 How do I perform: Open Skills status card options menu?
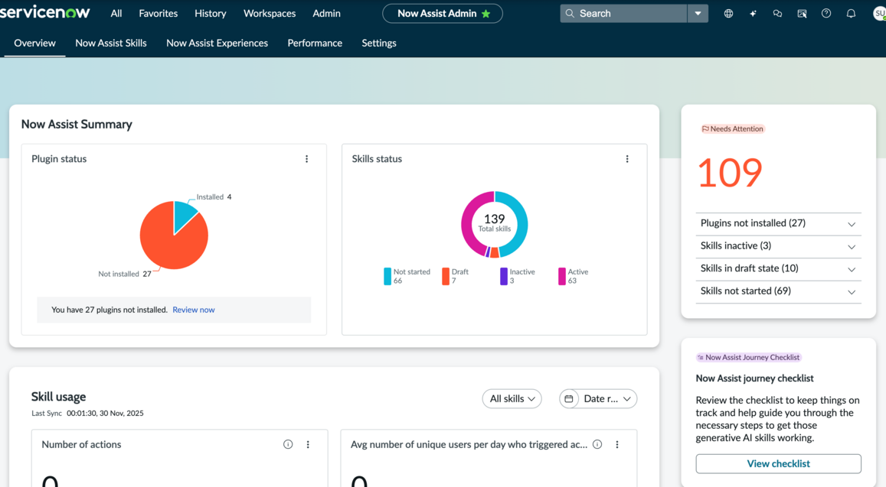coord(627,159)
